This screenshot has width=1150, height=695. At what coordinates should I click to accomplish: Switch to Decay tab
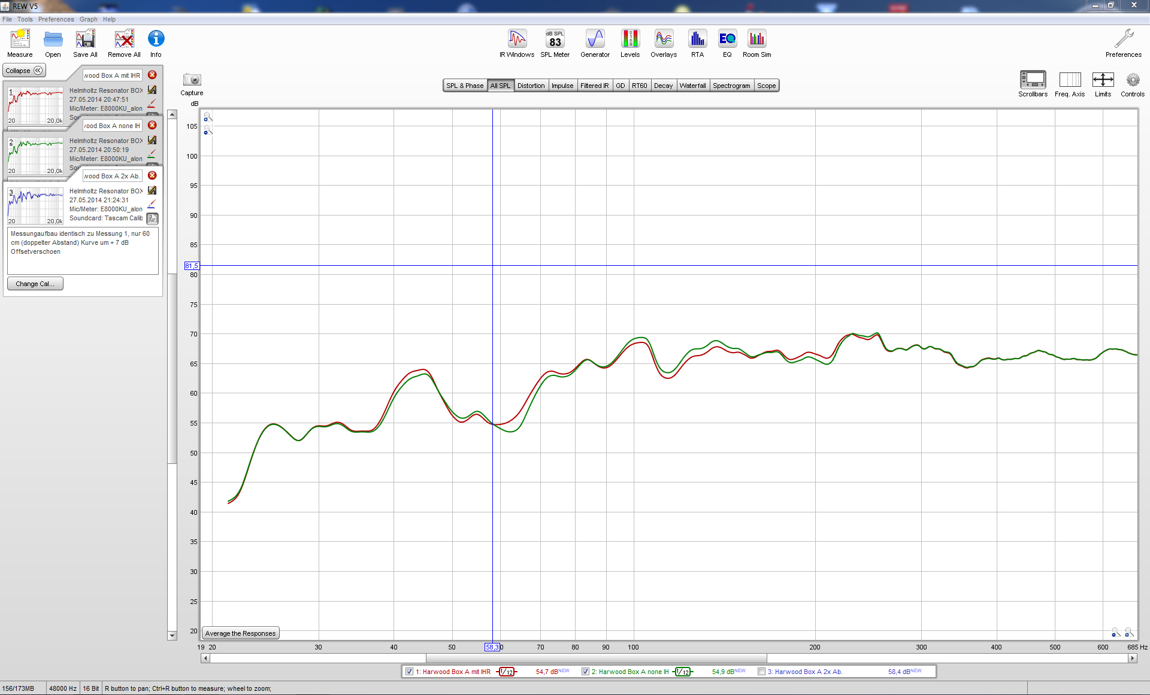(664, 86)
